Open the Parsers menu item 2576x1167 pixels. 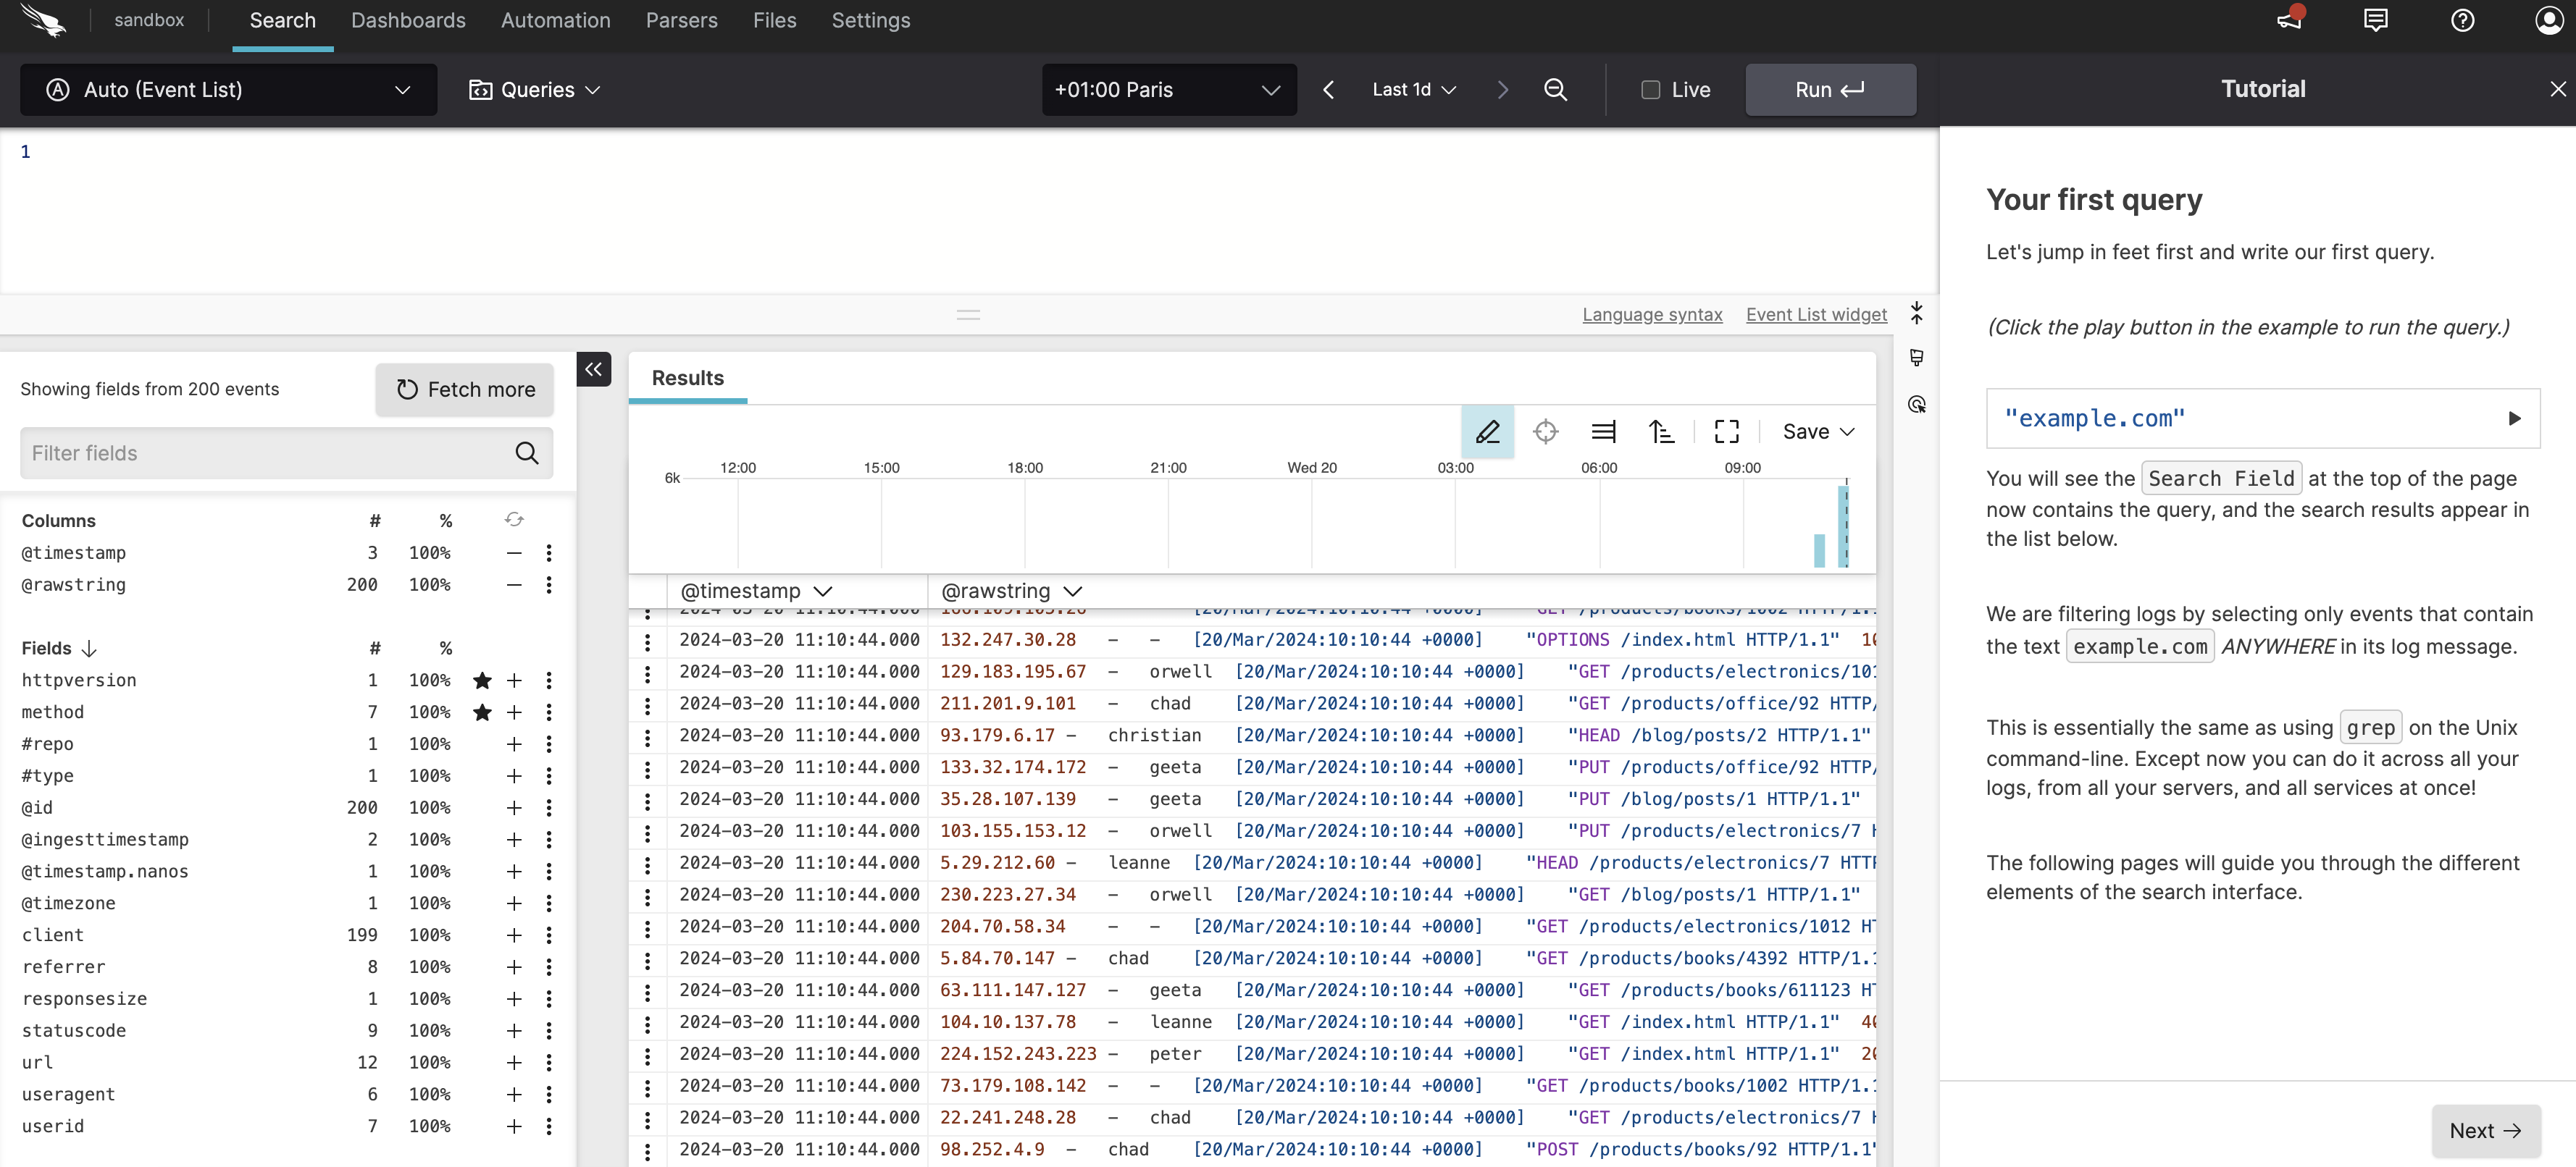681,21
